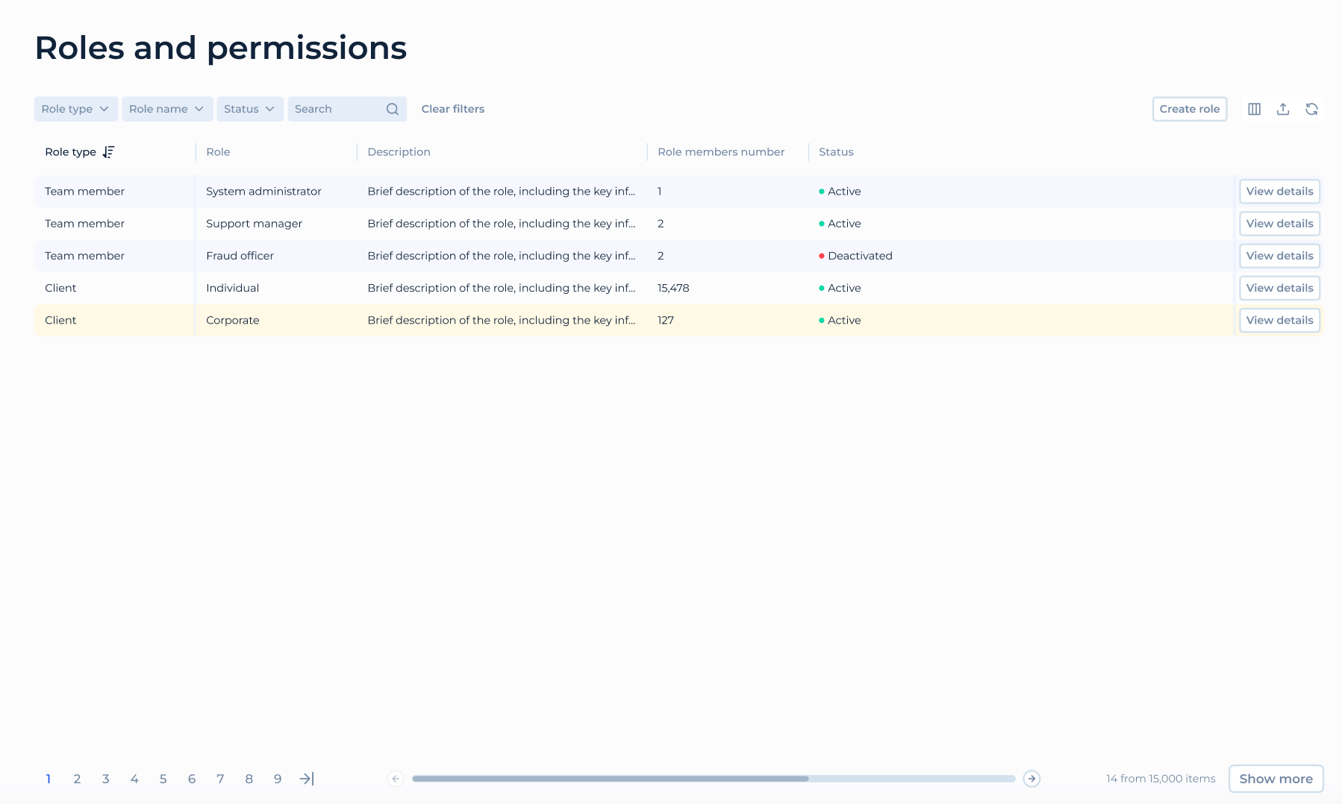
Task: View details of the Fraud officer role
Action: [1279, 255]
